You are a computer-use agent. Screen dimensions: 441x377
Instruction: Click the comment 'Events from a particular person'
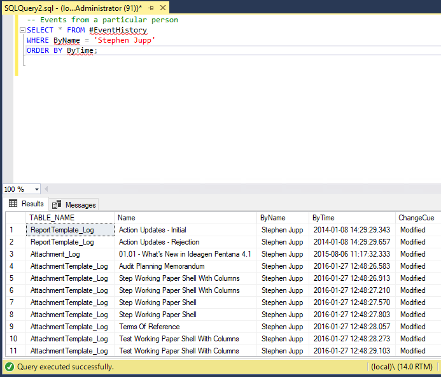pyautogui.click(x=109, y=20)
